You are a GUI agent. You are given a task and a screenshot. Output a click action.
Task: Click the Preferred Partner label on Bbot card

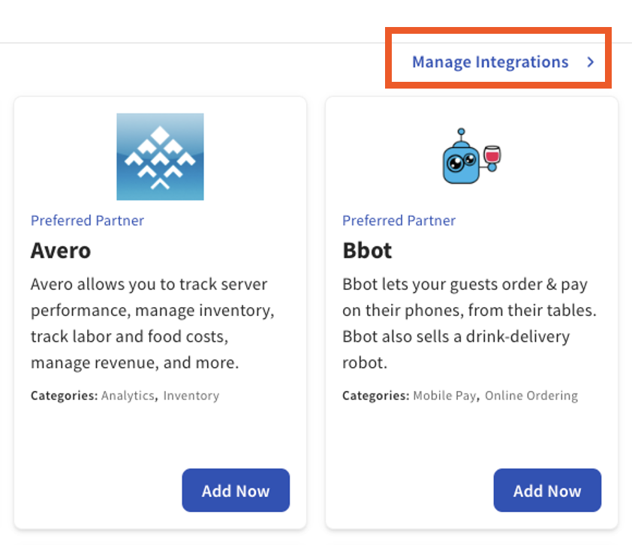coord(399,220)
